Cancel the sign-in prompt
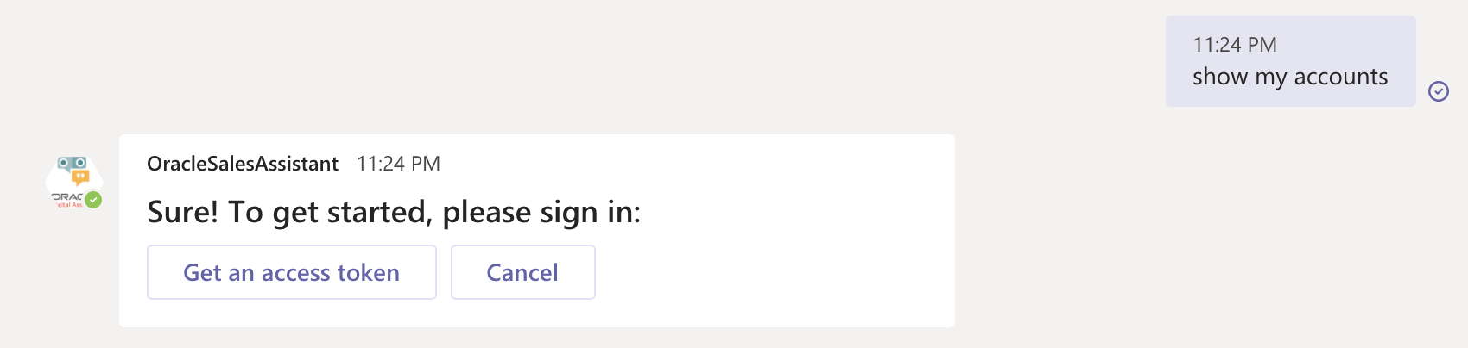Screen dimensions: 1468x348 (x=522, y=272)
